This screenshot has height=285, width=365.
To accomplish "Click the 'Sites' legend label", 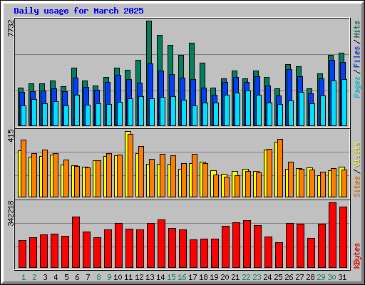I will point(356,187).
